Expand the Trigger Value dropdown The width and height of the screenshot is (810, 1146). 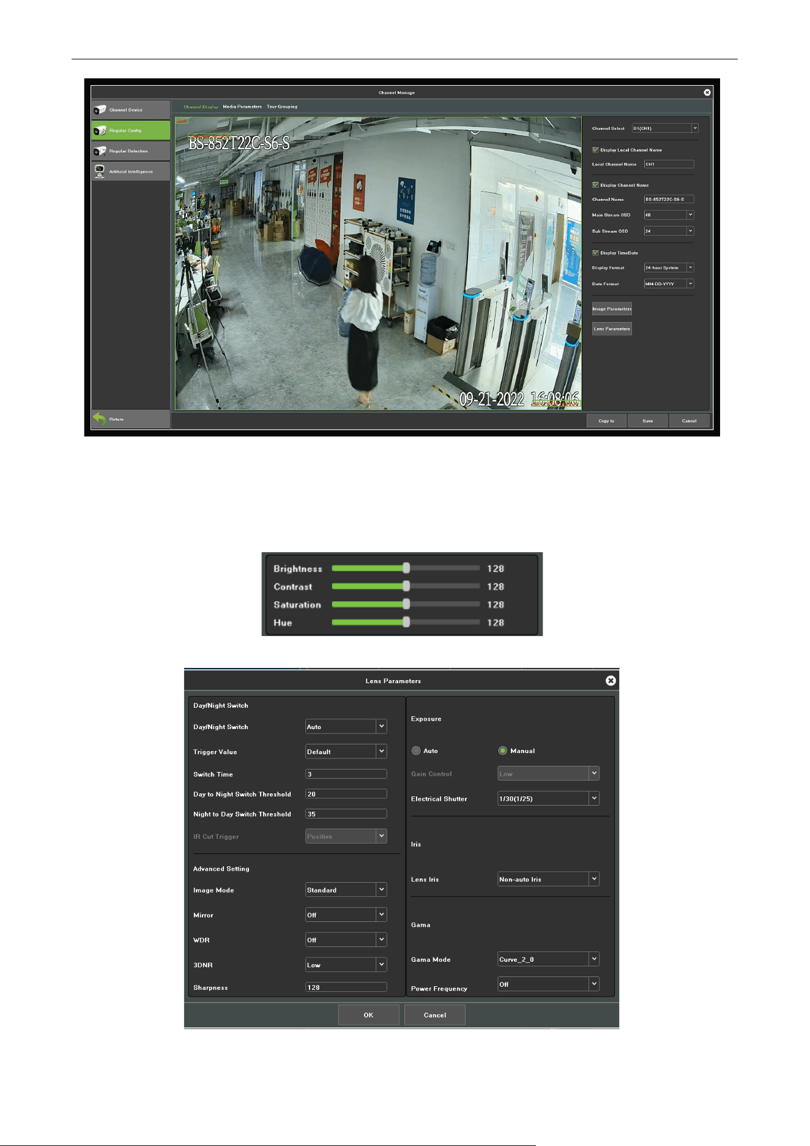click(346, 751)
